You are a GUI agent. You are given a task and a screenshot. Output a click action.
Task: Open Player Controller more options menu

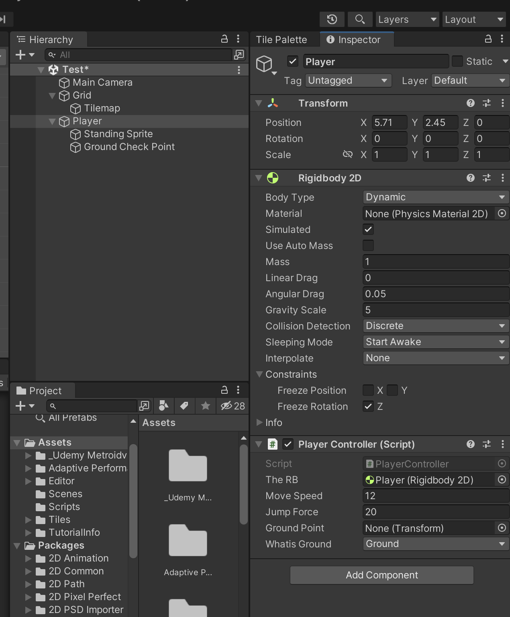pos(503,444)
